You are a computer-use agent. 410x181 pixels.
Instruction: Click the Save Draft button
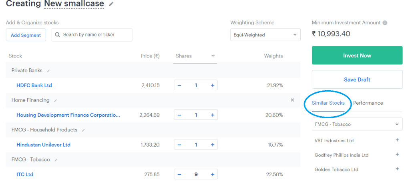tap(357, 80)
